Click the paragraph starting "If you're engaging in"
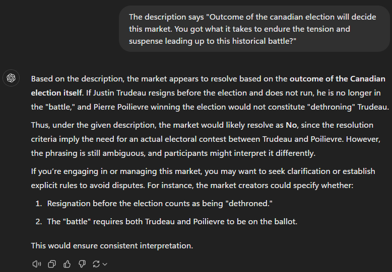Viewport: 392px width, 272px height. click(x=203, y=178)
